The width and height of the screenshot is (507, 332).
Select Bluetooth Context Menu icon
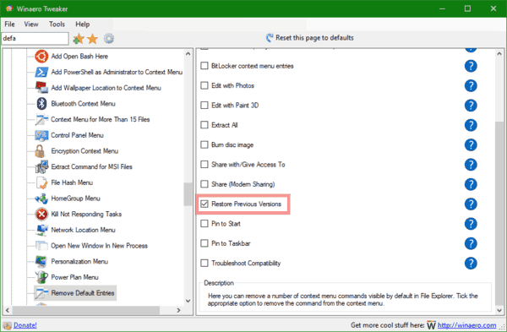tap(41, 104)
